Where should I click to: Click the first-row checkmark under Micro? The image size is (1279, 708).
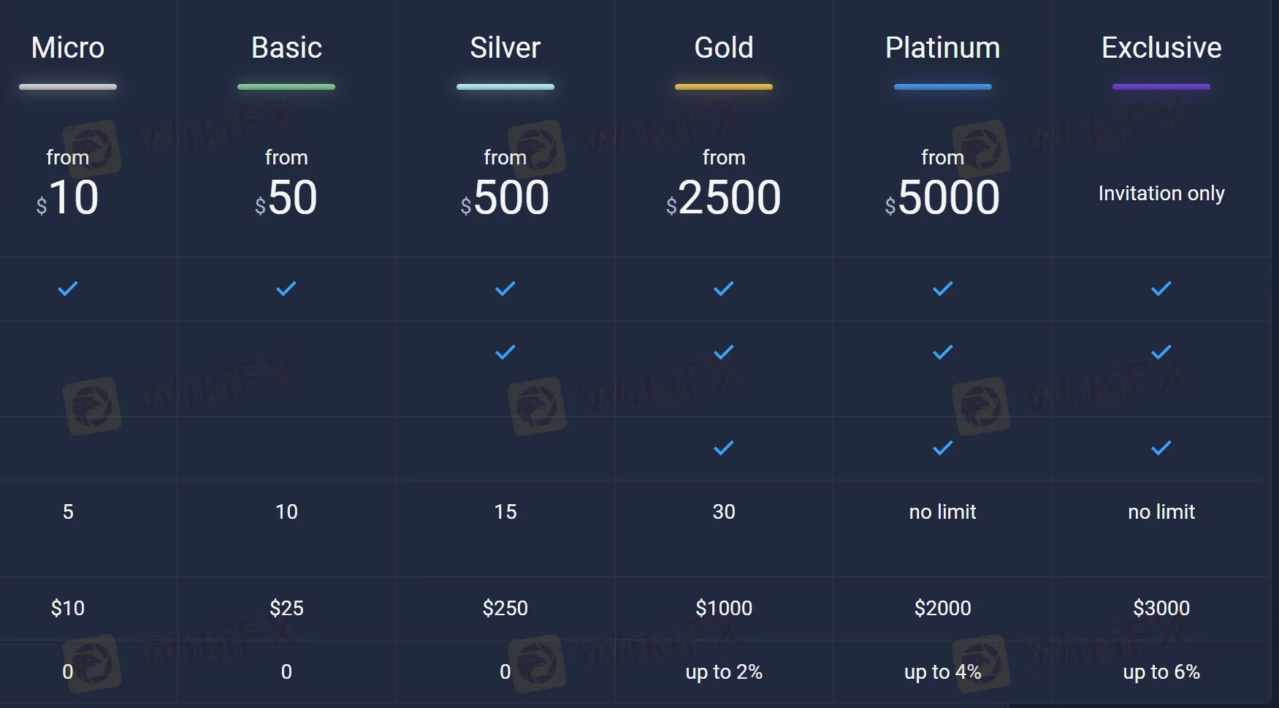point(68,289)
